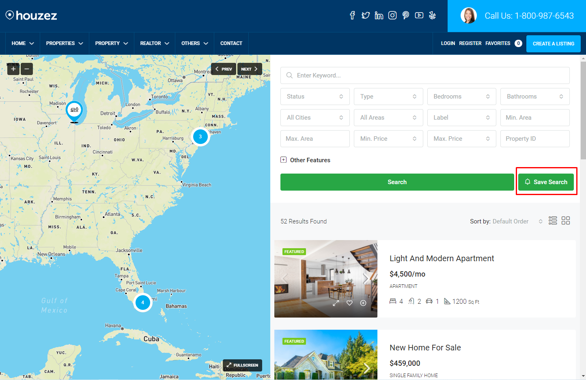Open the Yelp social icon
The width and height of the screenshot is (586, 380).
point(432,15)
